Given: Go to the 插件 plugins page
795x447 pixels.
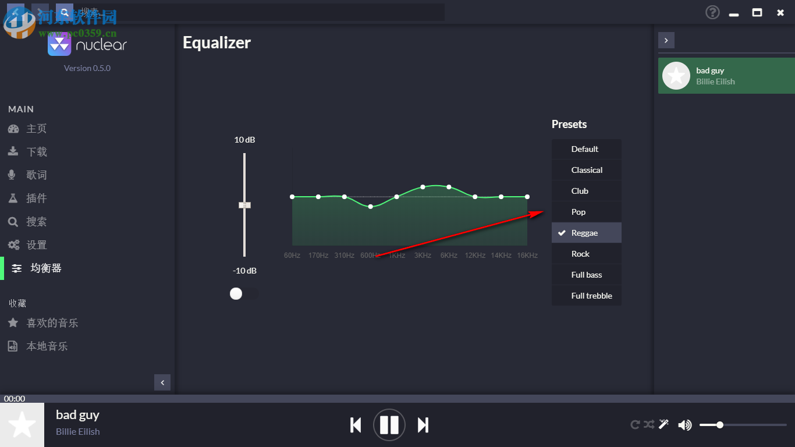Looking at the screenshot, I should (x=36, y=198).
